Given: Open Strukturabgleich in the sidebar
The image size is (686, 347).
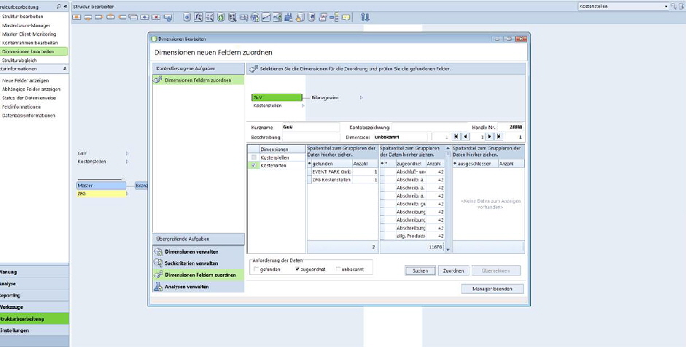Looking at the screenshot, I should 19,61.
